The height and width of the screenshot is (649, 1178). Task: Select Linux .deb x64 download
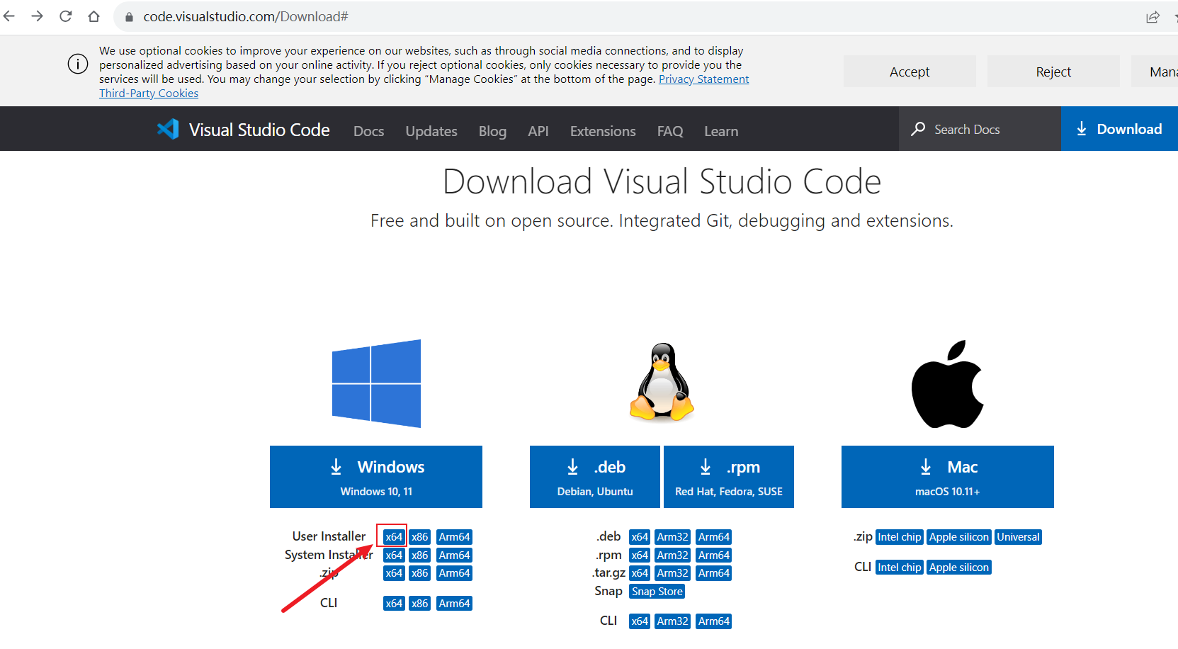click(640, 537)
